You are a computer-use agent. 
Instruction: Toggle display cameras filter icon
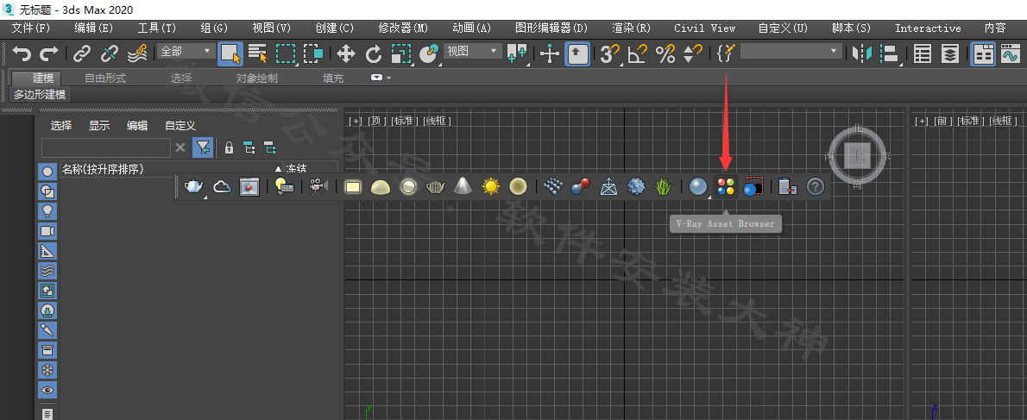pyautogui.click(x=47, y=231)
